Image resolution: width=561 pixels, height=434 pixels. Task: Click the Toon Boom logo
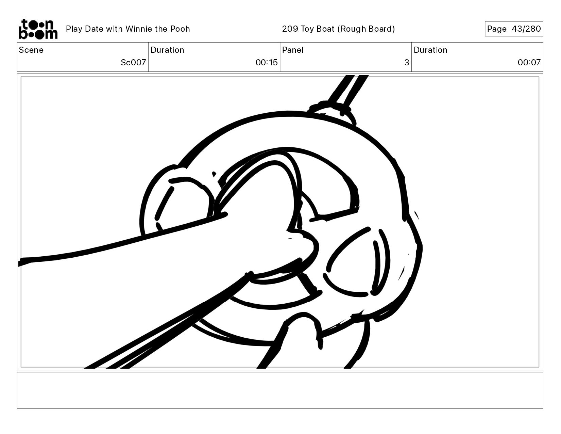(x=38, y=29)
